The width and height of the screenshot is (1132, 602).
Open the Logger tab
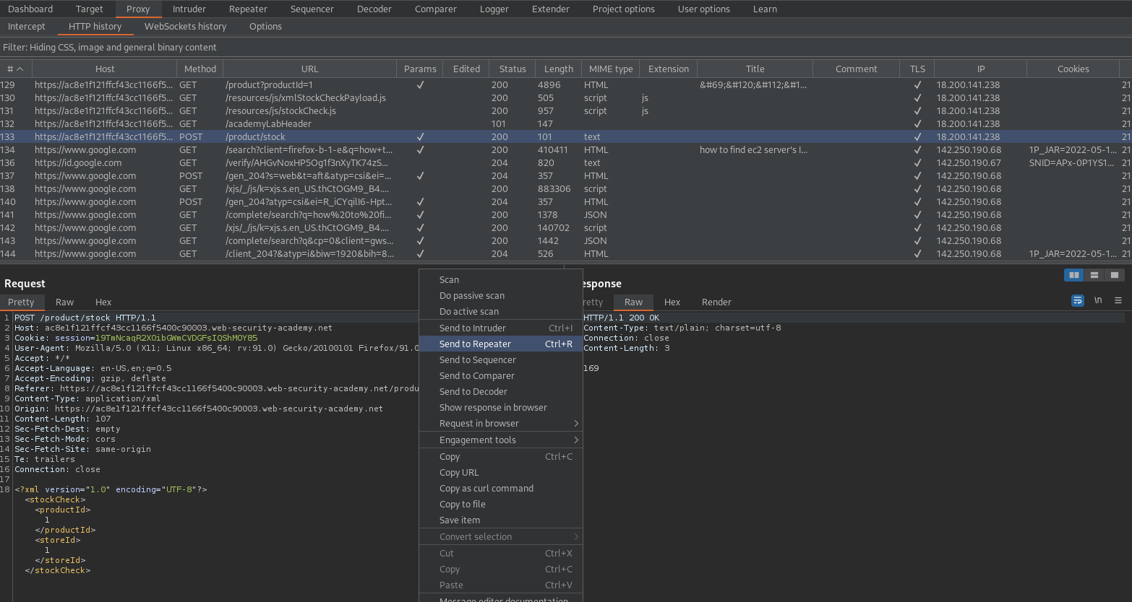tap(494, 9)
